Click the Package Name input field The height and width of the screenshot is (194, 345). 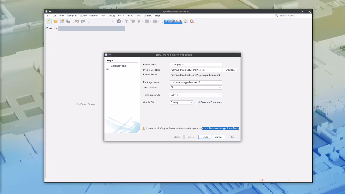click(x=196, y=82)
